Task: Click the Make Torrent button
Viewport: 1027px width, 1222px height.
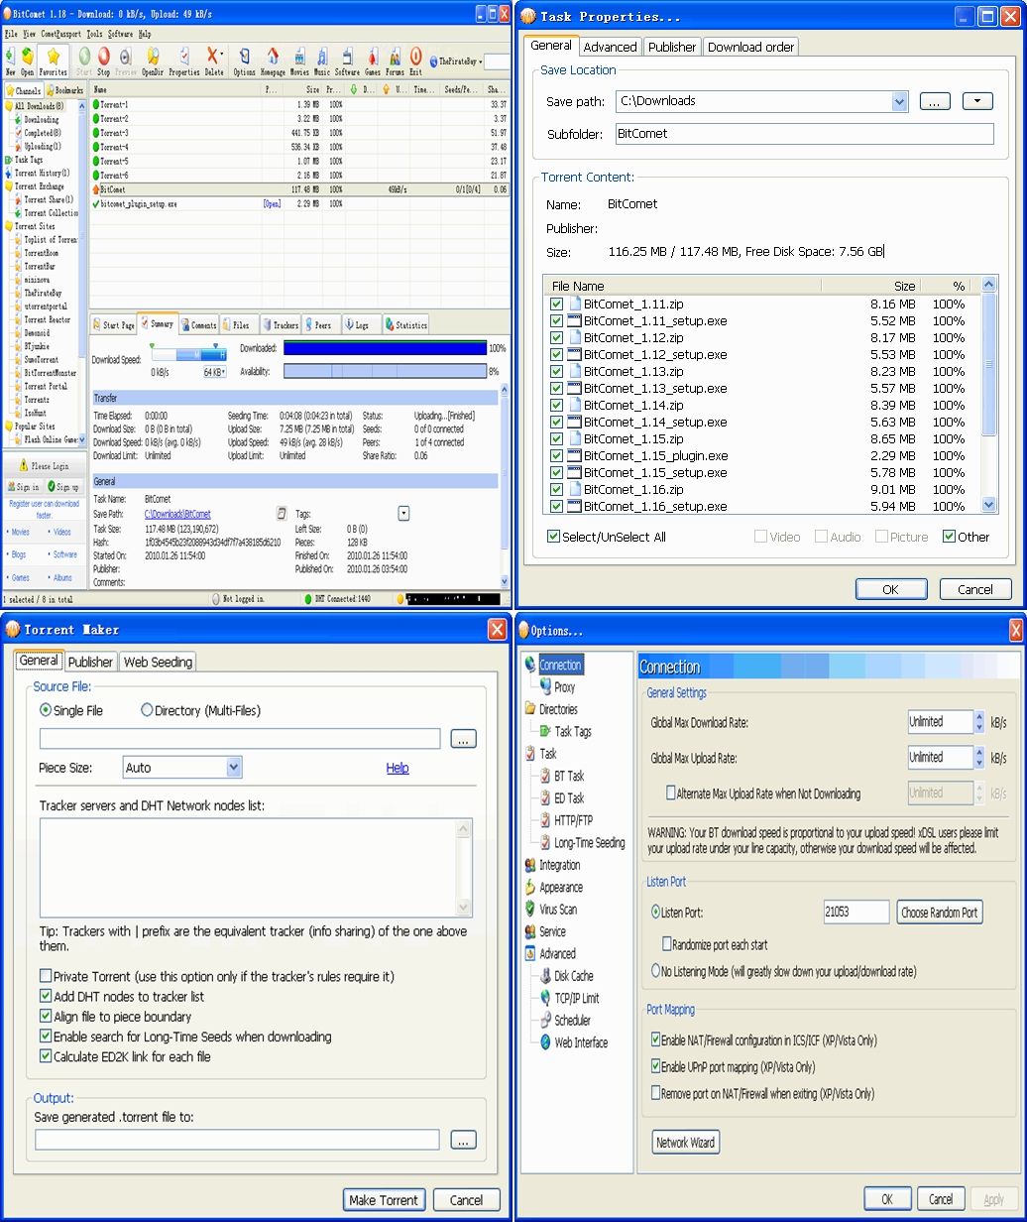Action: point(384,1200)
